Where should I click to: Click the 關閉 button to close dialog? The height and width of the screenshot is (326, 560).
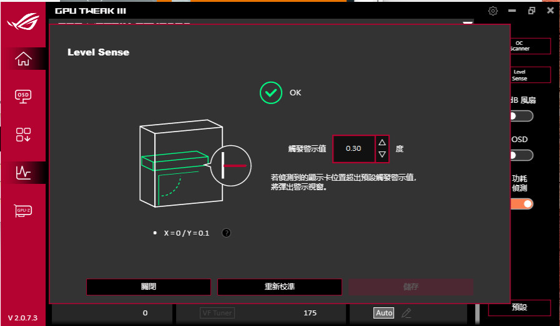click(x=149, y=287)
